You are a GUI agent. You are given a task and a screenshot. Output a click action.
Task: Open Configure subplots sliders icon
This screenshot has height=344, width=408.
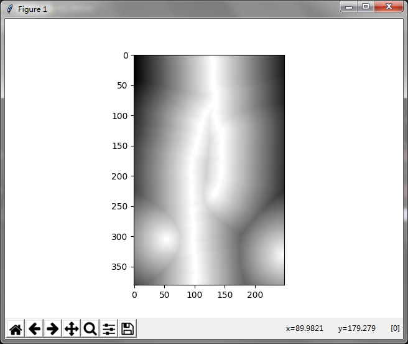point(109,328)
